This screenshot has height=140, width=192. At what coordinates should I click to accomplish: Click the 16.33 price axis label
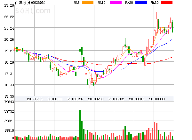[x=9, y=85]
